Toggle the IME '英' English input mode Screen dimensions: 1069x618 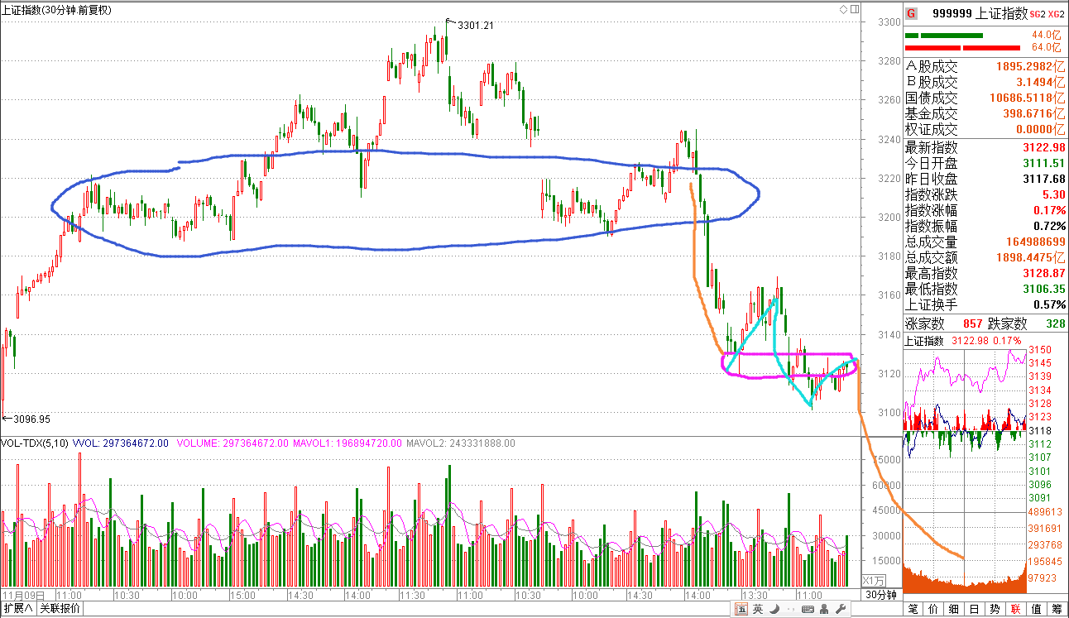[757, 610]
